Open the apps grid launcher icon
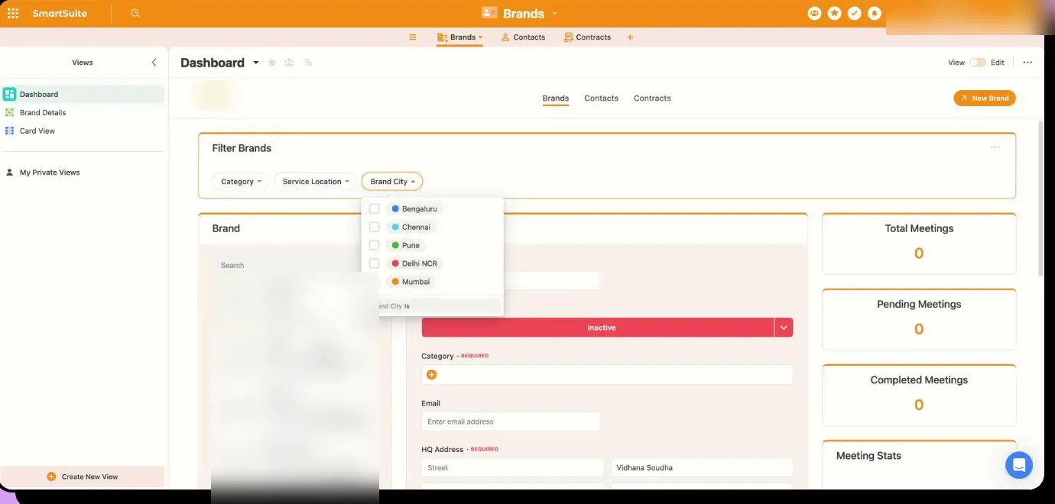The width and height of the screenshot is (1055, 504). (13, 13)
